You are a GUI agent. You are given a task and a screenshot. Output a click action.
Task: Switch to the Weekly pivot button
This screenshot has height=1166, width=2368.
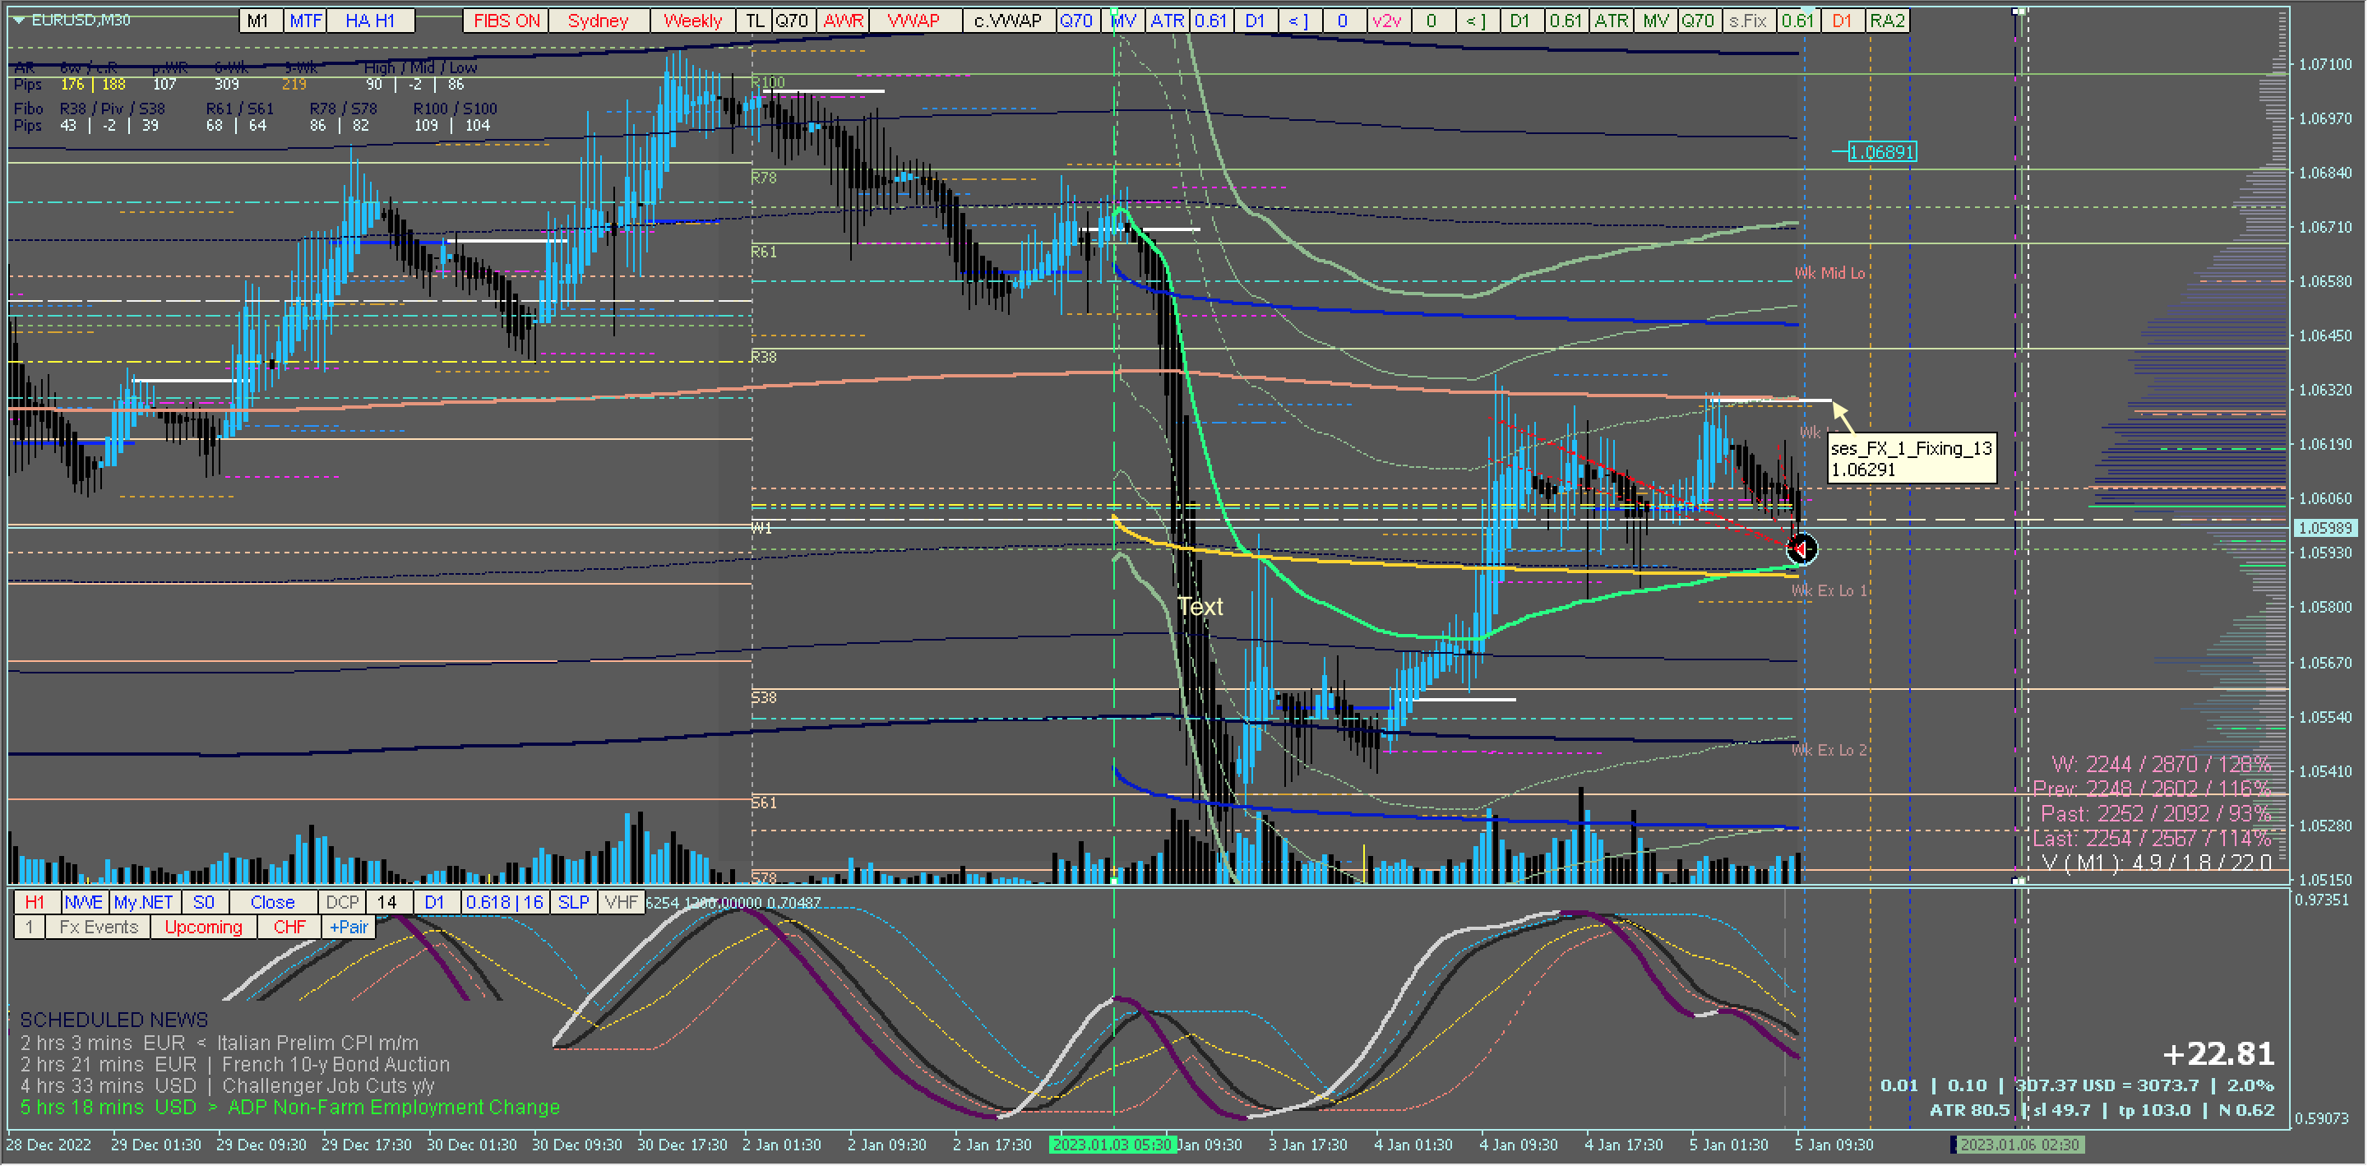(692, 21)
